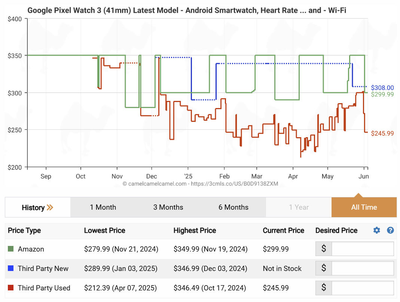Click dollar sign in Third Party Used row

324,288
